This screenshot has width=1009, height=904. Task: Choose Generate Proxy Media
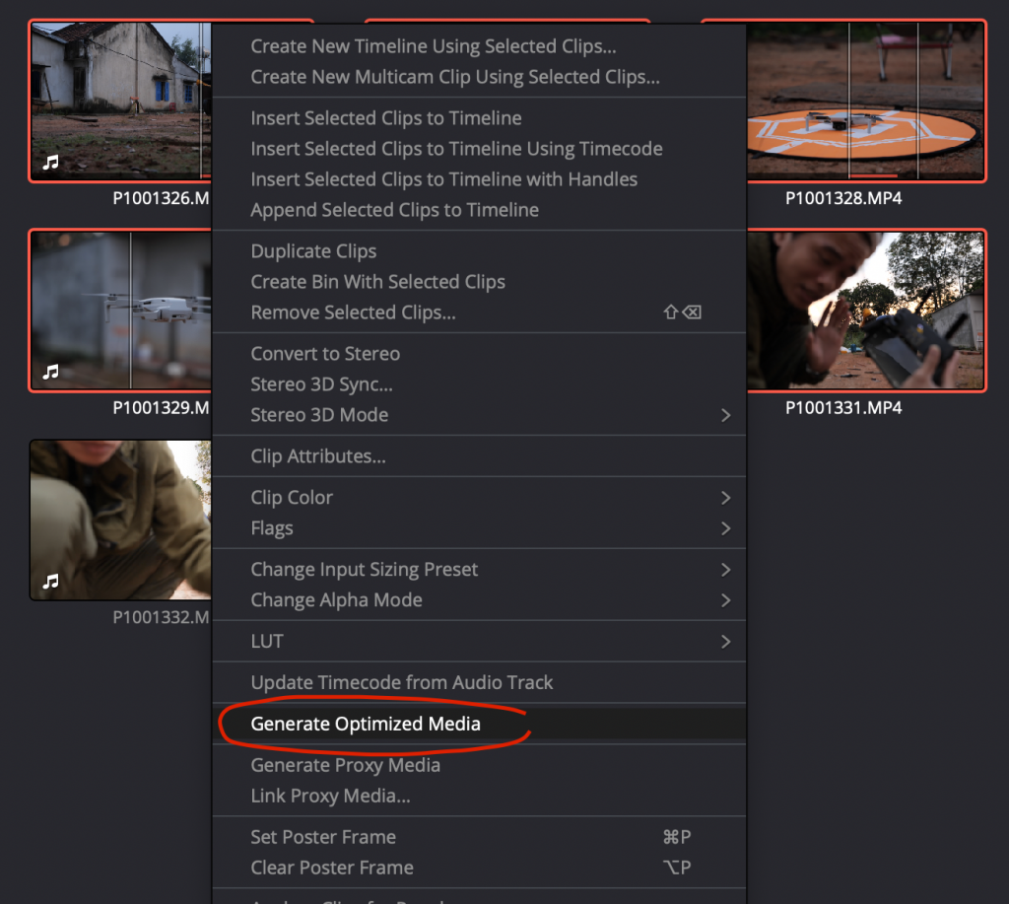coord(345,765)
